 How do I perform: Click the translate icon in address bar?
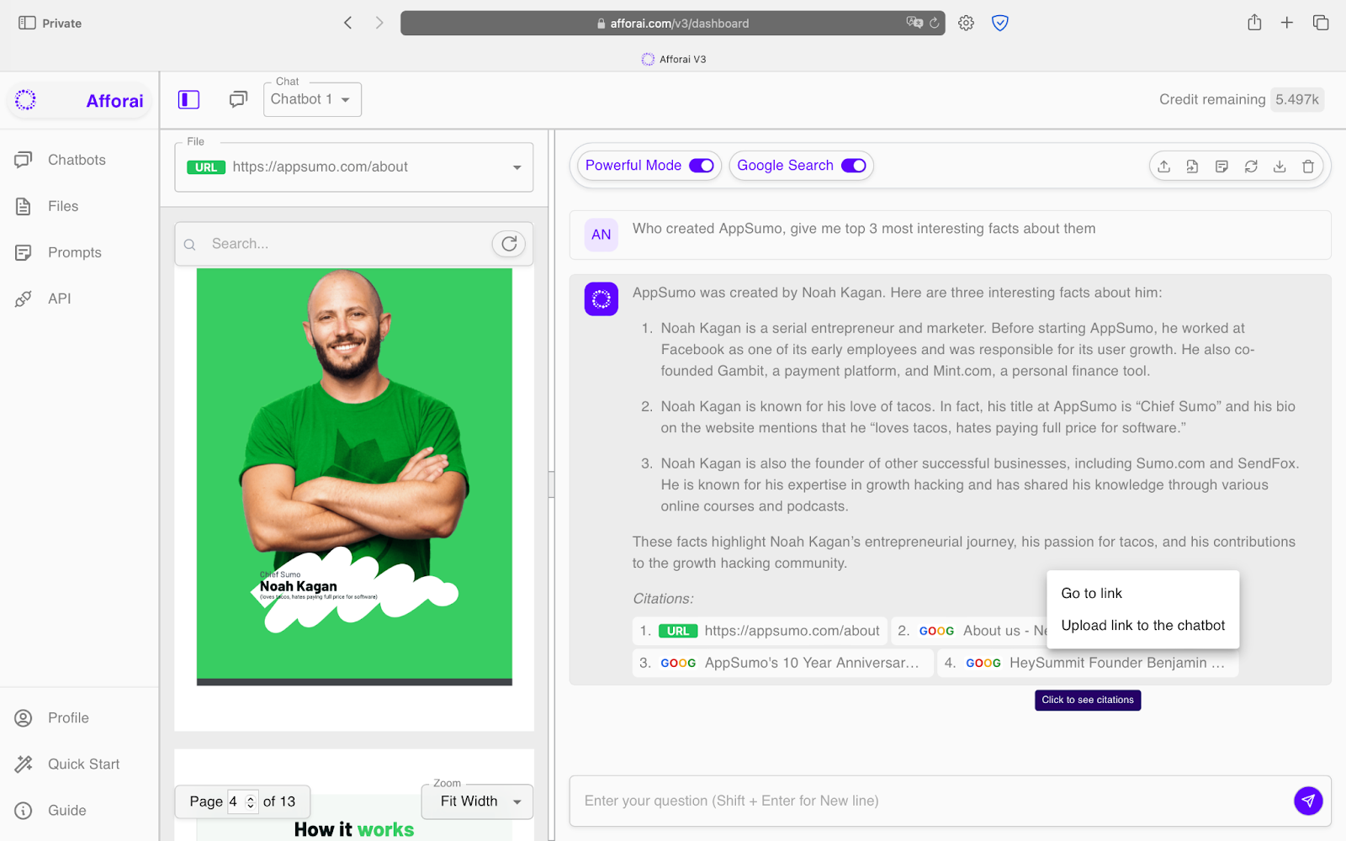914,23
